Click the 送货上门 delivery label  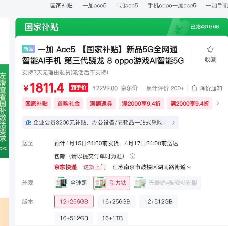click(x=95, y=167)
